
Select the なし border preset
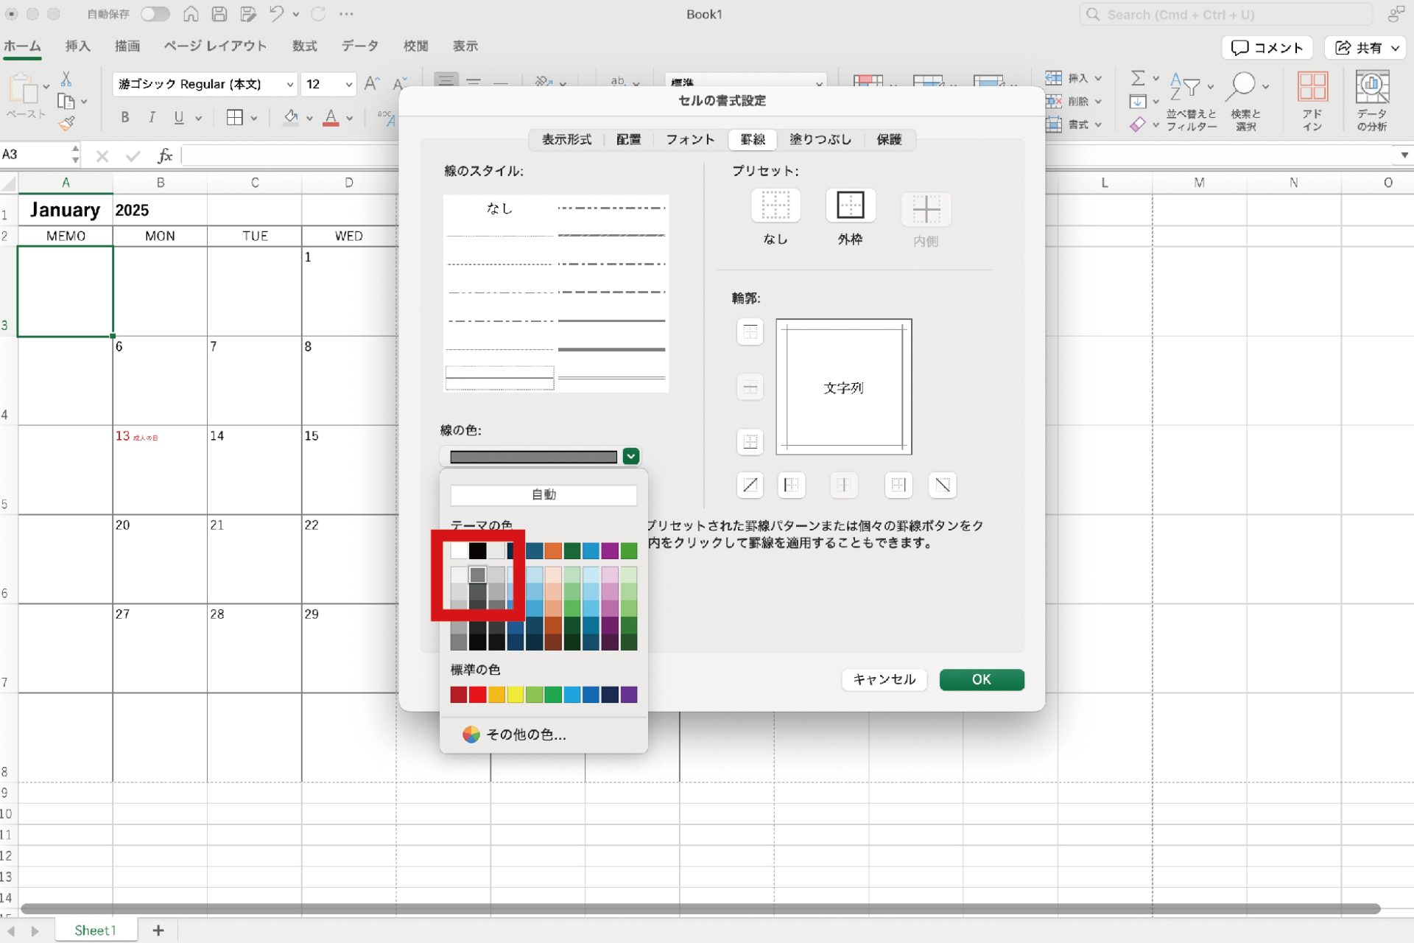tap(775, 206)
